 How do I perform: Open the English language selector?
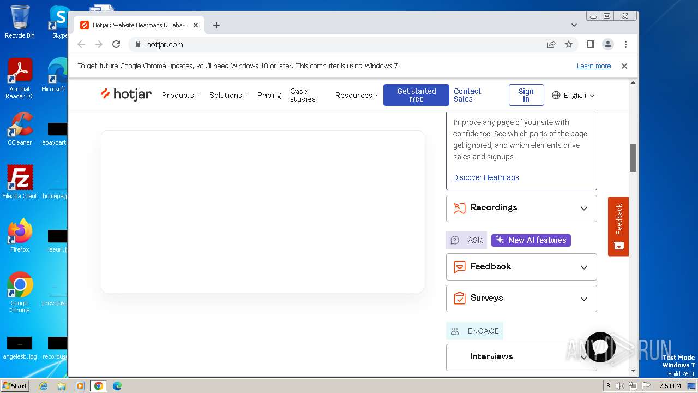(x=573, y=95)
